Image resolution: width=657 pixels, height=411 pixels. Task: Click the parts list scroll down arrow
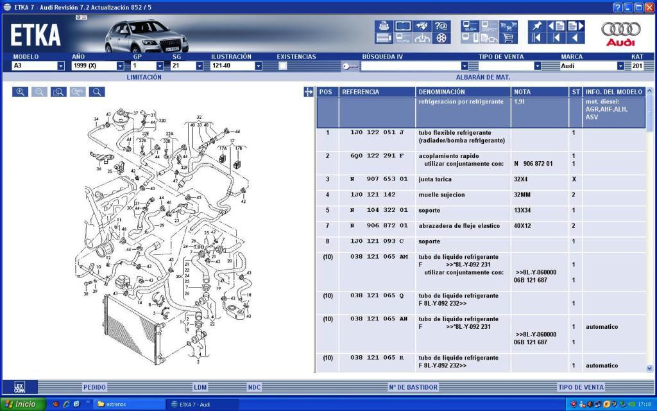click(x=649, y=369)
